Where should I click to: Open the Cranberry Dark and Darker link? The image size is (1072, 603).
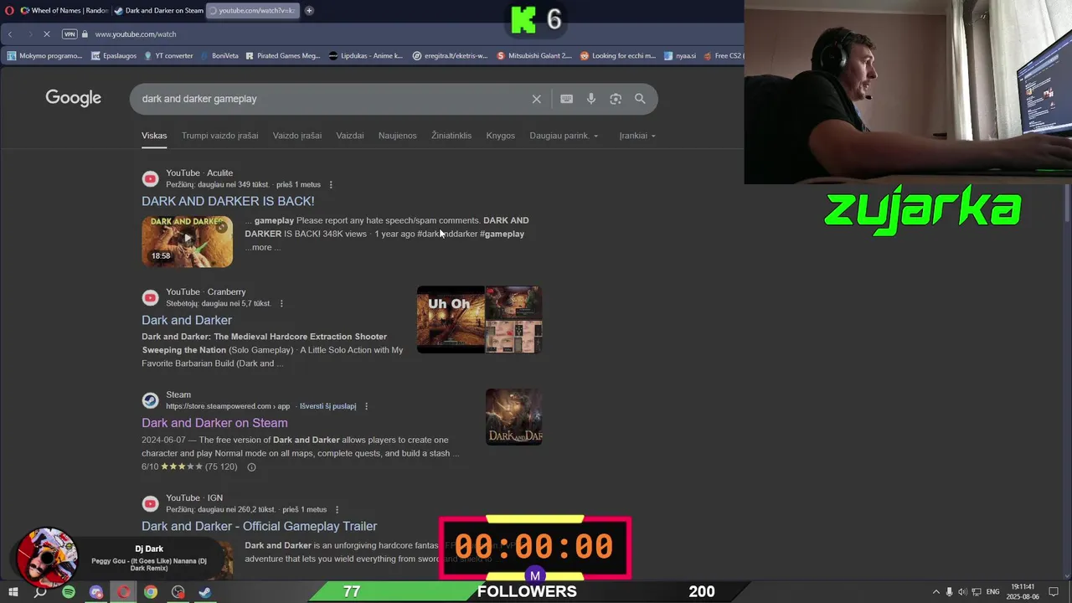(x=187, y=320)
